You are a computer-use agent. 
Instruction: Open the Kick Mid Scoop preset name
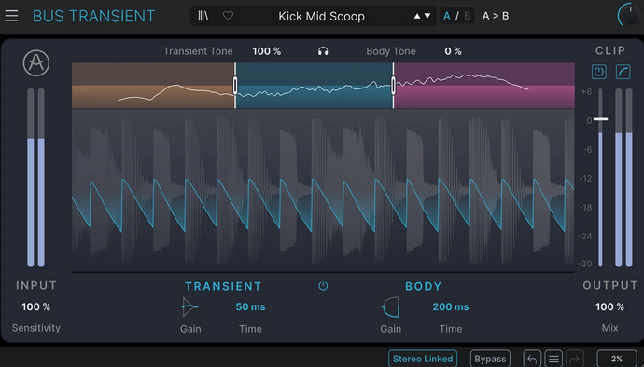tap(321, 17)
